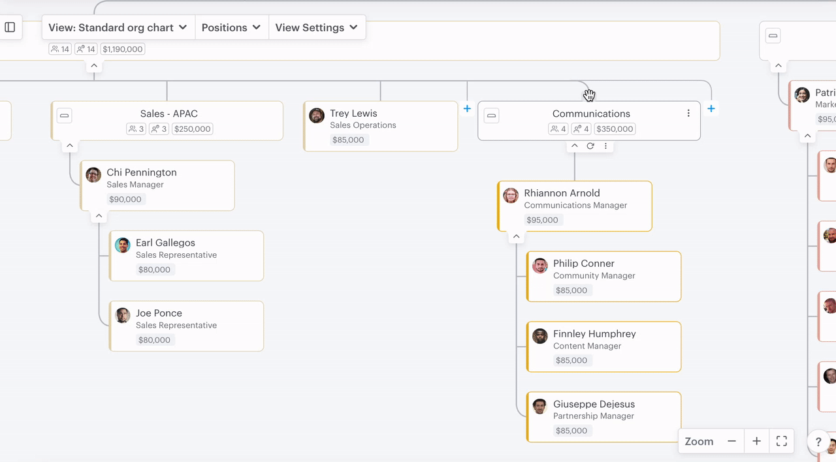
Task: Click the positions badge on Communications card
Action: point(580,129)
